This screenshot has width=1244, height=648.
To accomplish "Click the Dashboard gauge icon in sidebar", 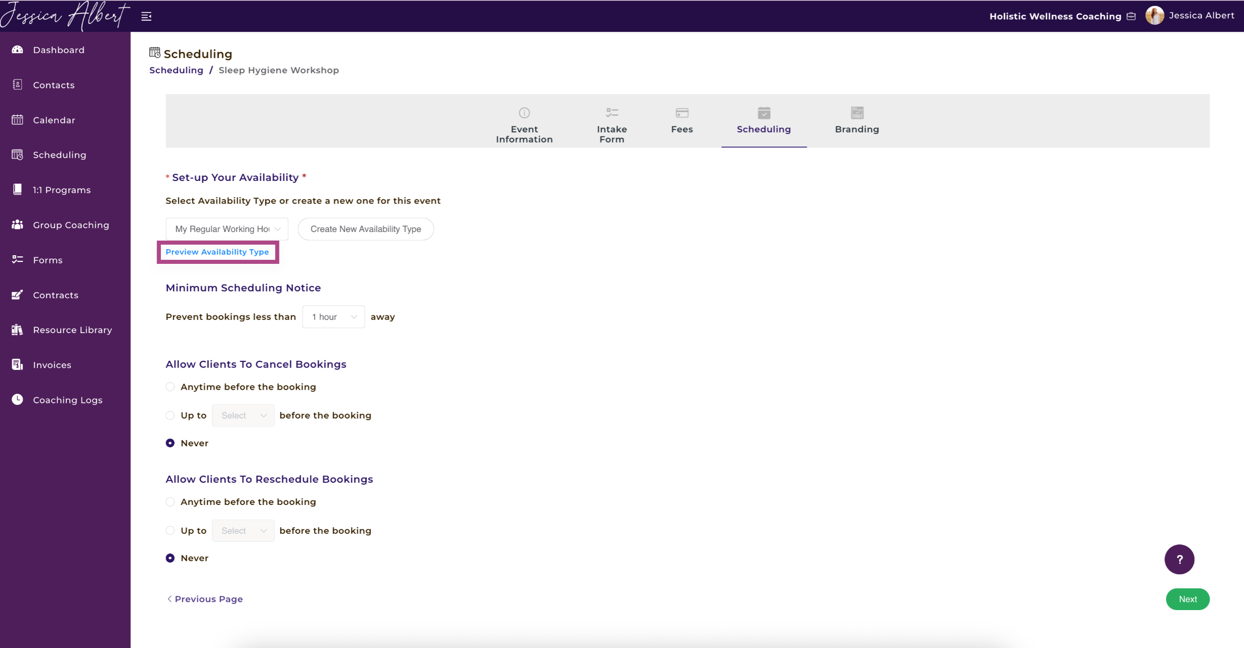I will coord(18,50).
